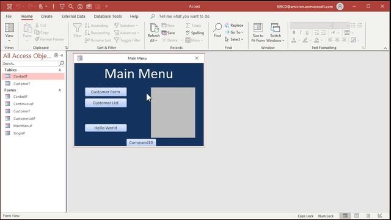391x220 pixels.
Task: Switch to Layout View via status bar icon
Action: [368, 216]
